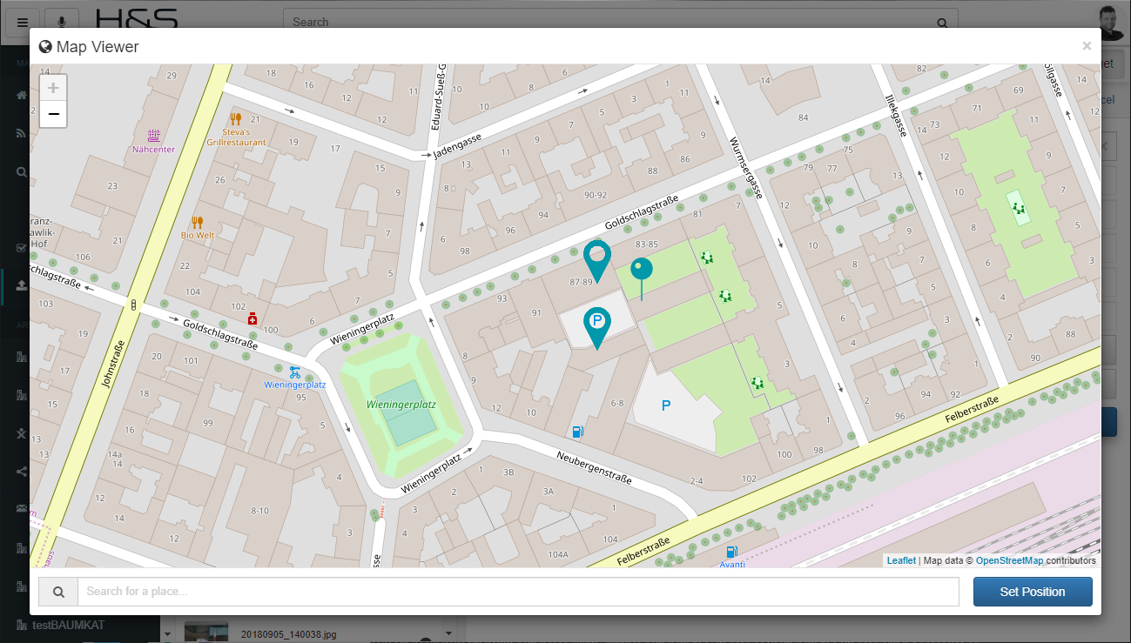Click the parking P map marker
The height and width of the screenshot is (643, 1131).
596,324
